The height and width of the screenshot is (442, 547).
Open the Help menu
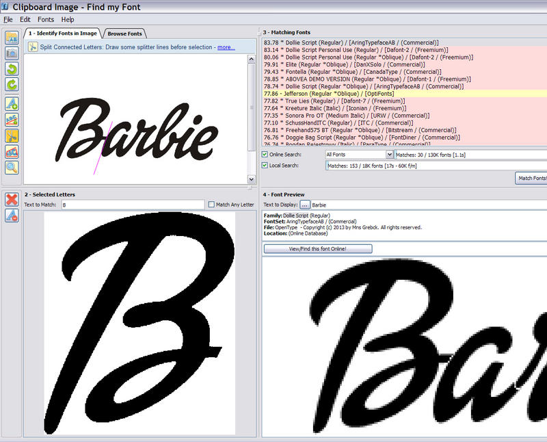(x=67, y=20)
